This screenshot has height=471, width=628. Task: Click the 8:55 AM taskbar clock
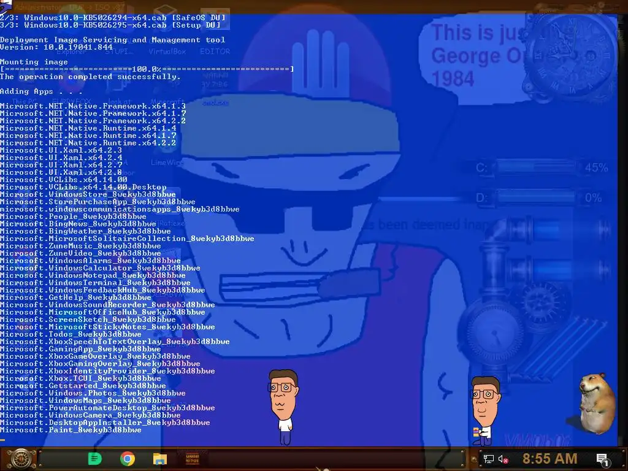(x=549, y=459)
